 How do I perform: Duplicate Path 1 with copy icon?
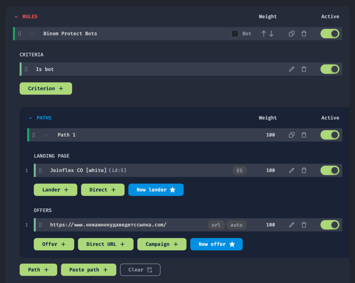pyautogui.click(x=291, y=135)
